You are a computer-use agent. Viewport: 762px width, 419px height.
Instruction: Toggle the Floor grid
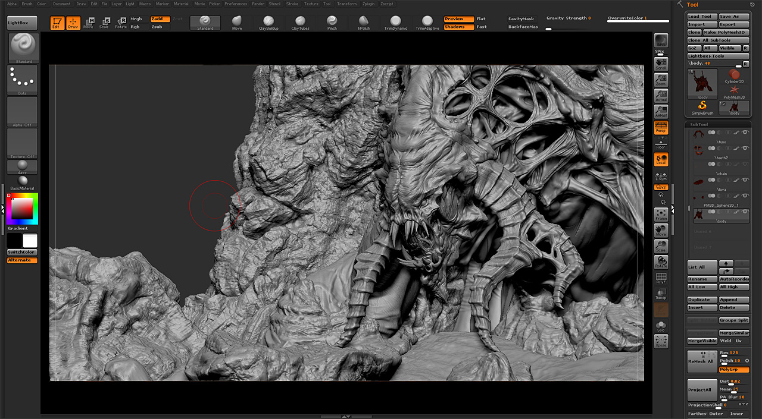661,143
